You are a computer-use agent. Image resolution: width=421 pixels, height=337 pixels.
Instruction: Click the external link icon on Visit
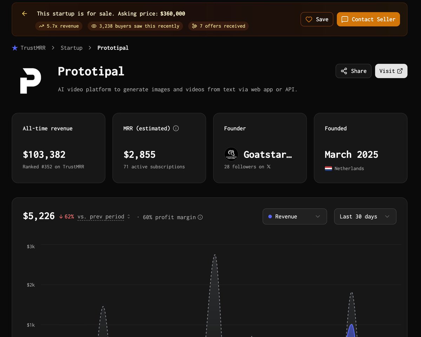400,71
